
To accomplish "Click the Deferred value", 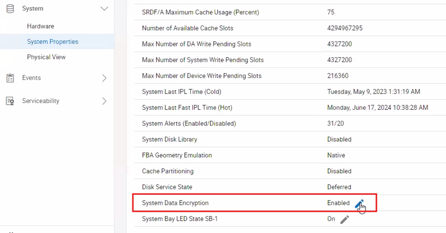I will pyautogui.click(x=339, y=187).
